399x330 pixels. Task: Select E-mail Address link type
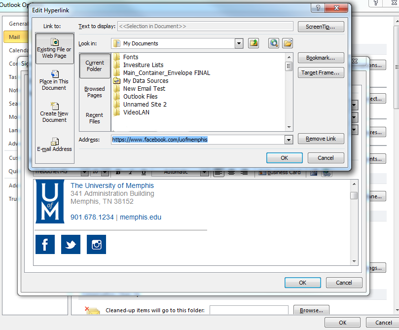(x=54, y=145)
